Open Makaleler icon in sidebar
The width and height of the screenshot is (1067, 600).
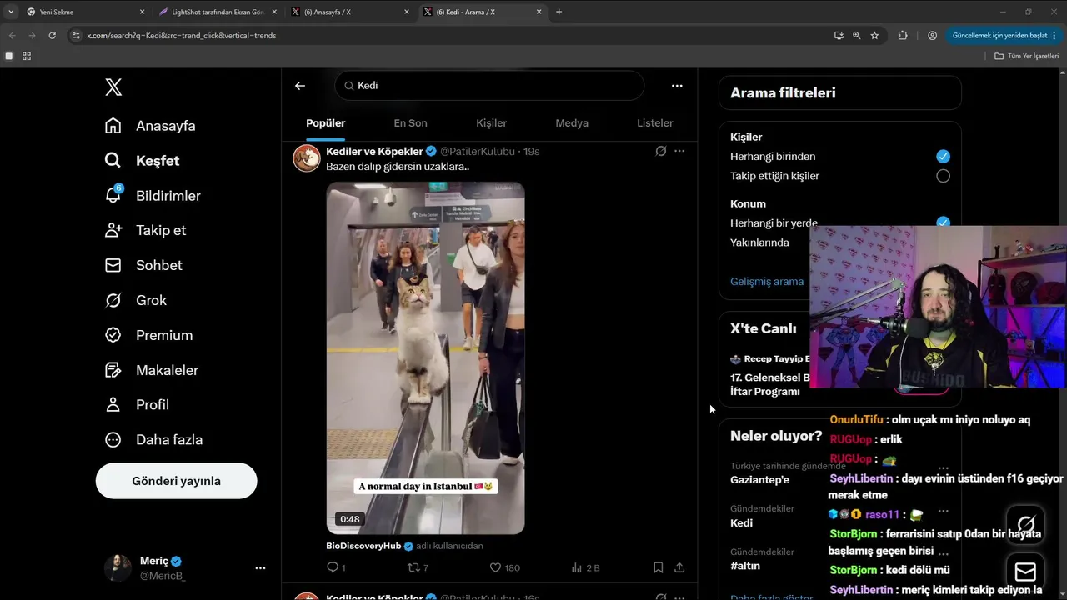113,370
